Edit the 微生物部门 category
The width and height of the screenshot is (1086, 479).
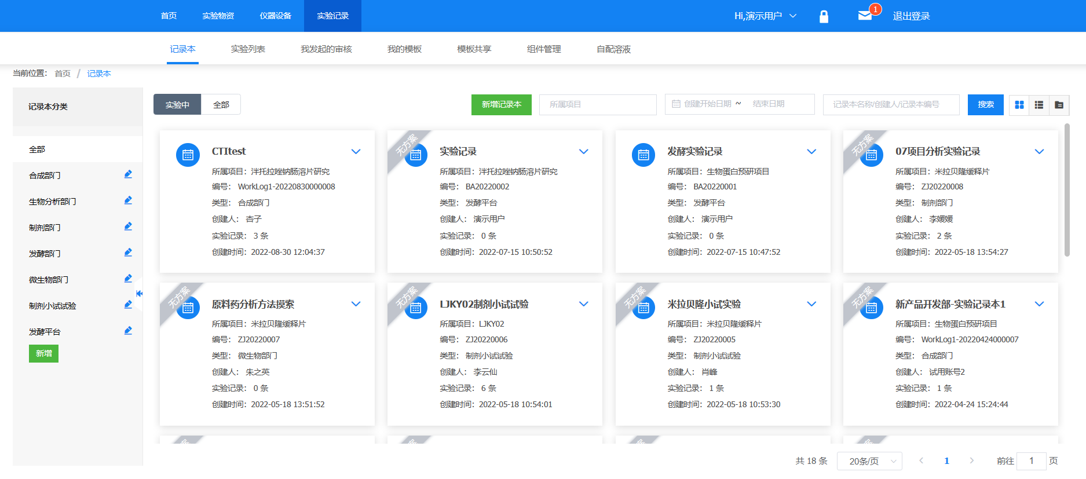(128, 279)
